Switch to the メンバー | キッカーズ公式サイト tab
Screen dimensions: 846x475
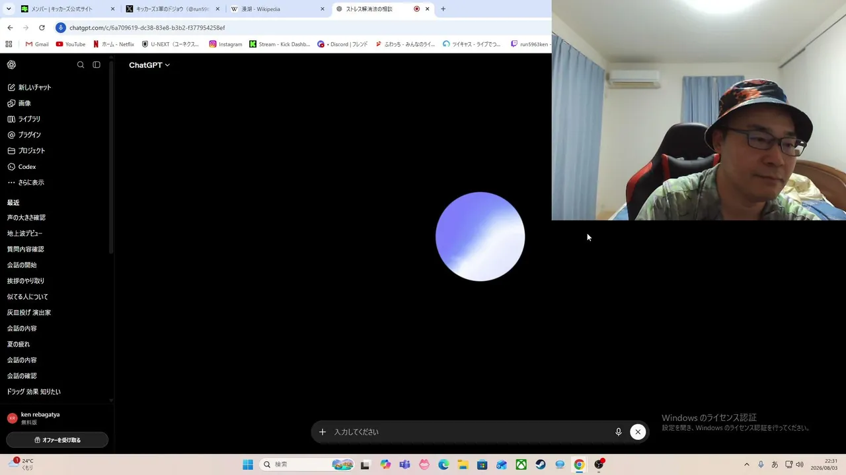coord(67,9)
